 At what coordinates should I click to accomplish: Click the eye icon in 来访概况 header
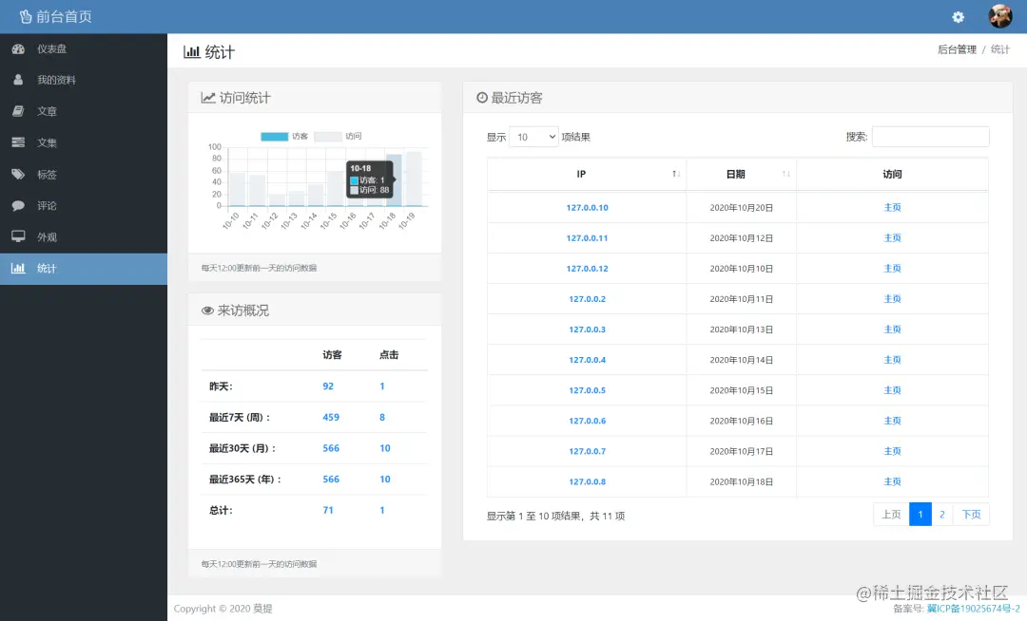pos(207,310)
